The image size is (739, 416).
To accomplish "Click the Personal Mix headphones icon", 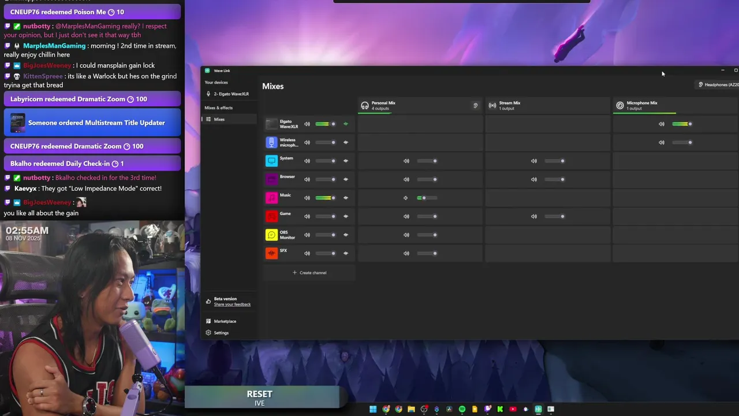I will pyautogui.click(x=365, y=105).
